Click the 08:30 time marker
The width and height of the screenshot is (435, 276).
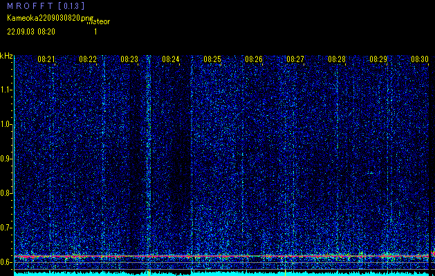420,59
